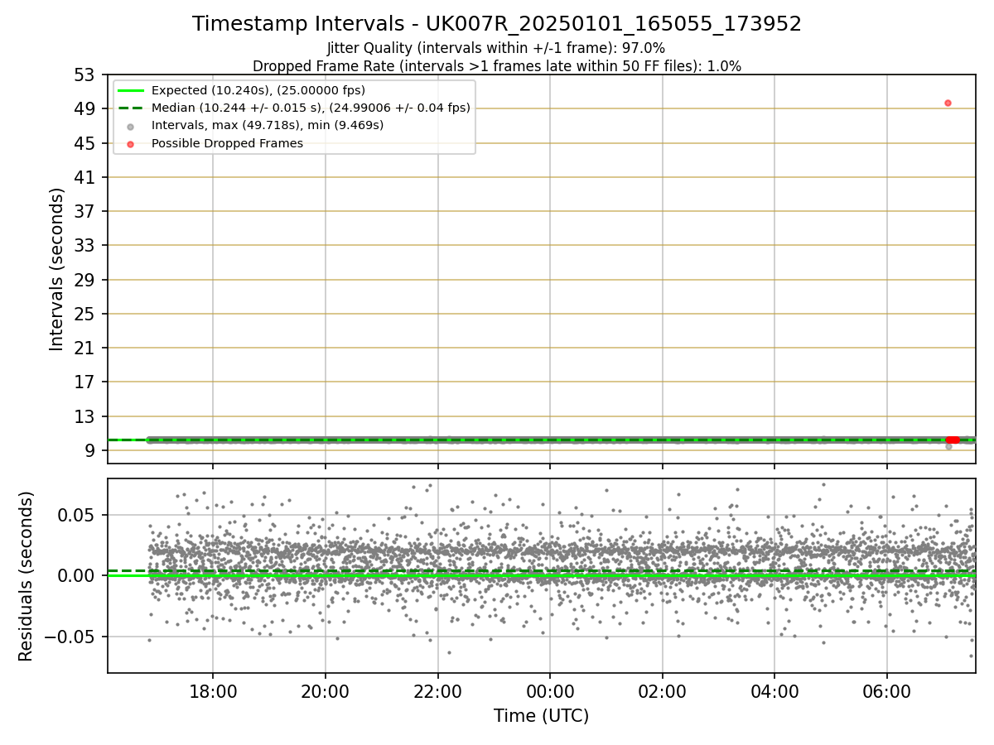Screen dimensions: 994x745
Task: Click the 00:00 x-axis tick label
Action: point(550,691)
